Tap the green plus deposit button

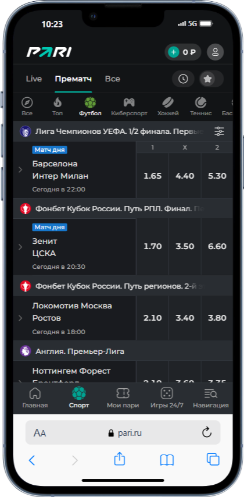[174, 52]
